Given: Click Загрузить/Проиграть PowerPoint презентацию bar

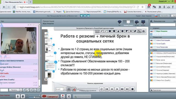Looking at the screenshot, I should (x=95, y=28).
